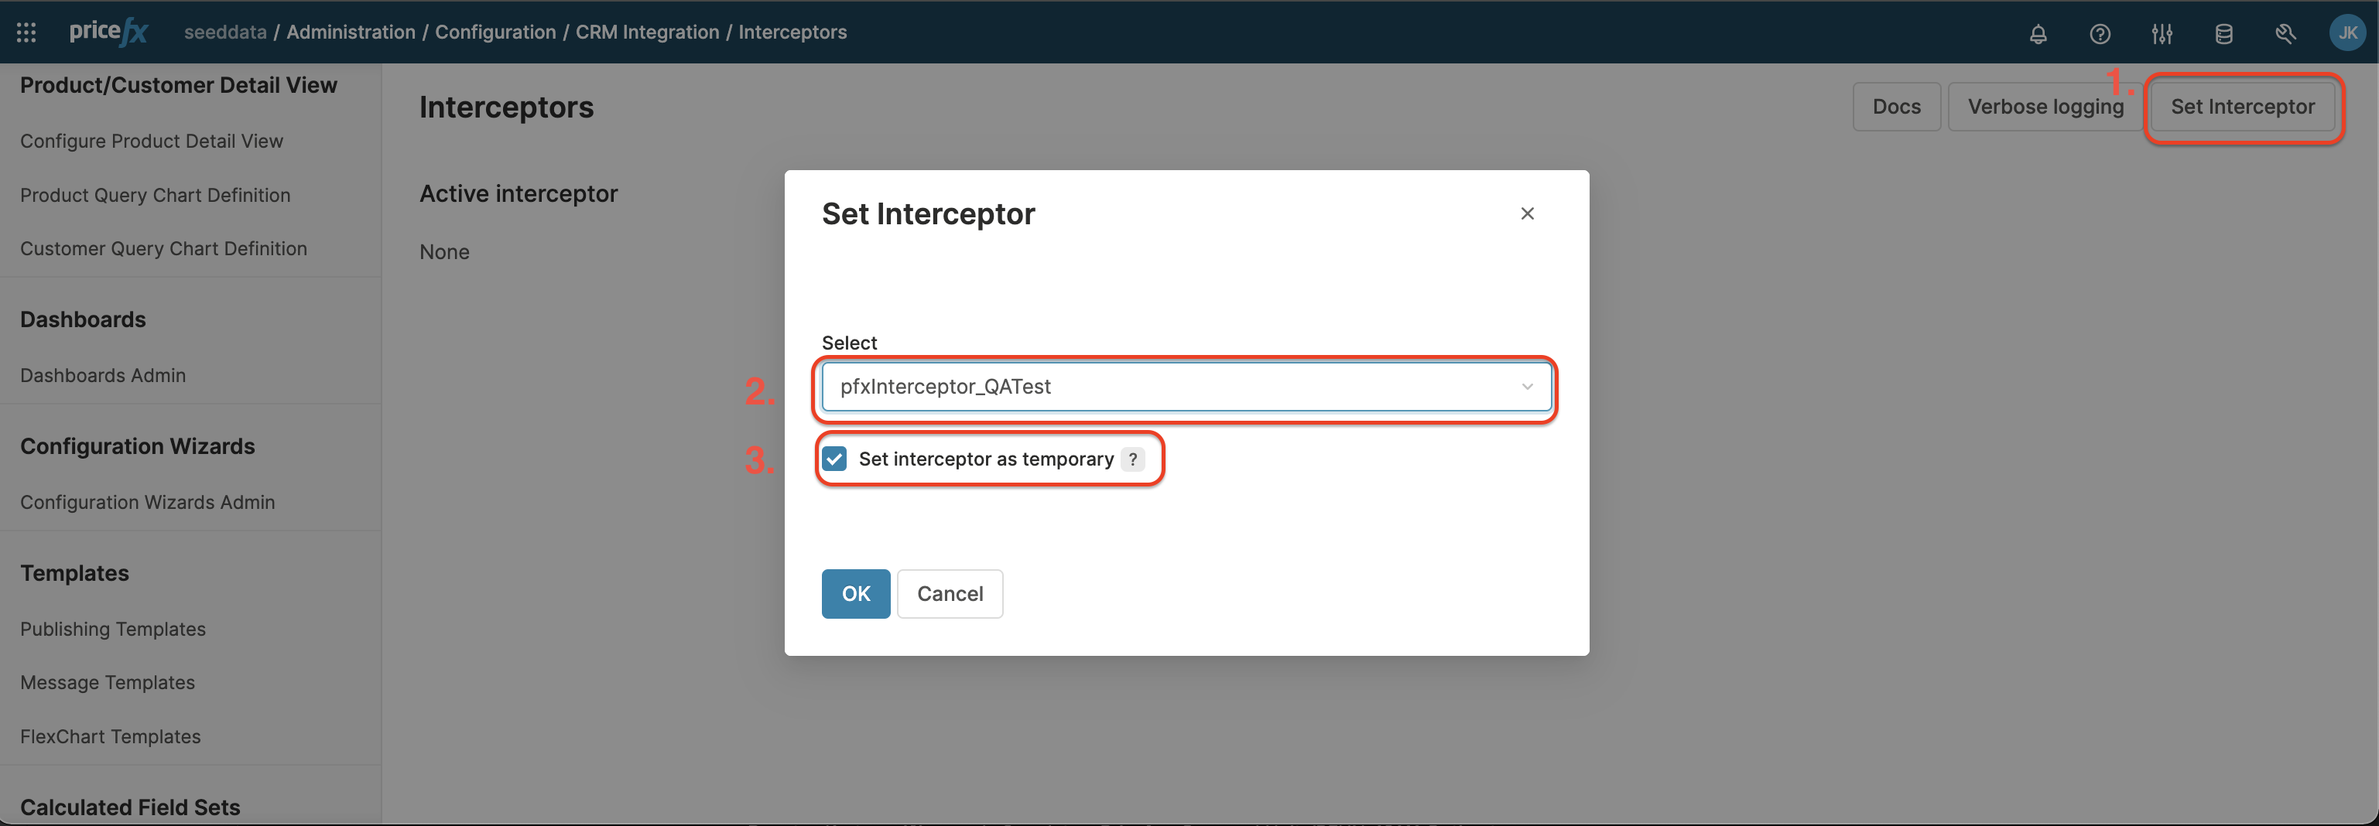
Task: Click the wrench tools icon
Action: [x=2285, y=34]
